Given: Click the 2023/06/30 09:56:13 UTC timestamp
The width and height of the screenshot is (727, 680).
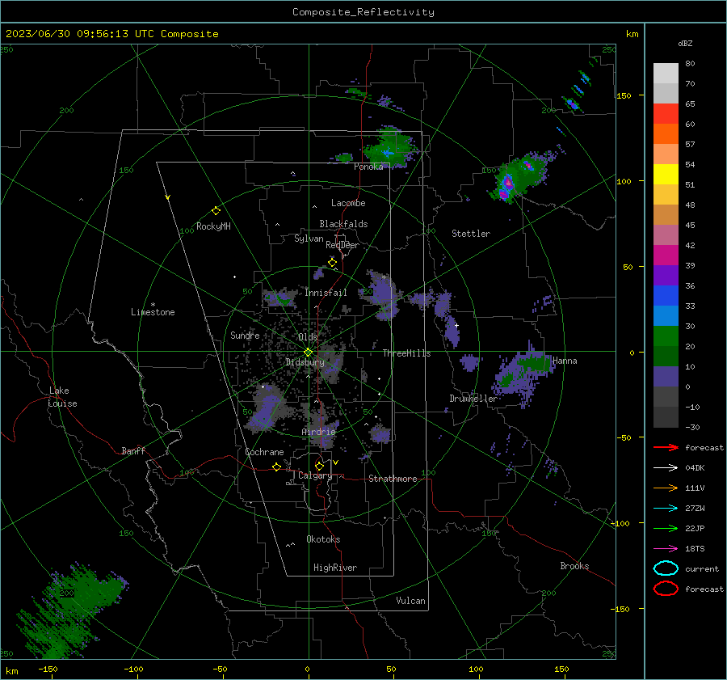Looking at the screenshot, I should pyautogui.click(x=67, y=34).
